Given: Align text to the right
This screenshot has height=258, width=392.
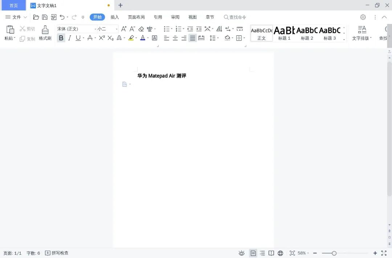Looking at the screenshot, I should [184, 38].
